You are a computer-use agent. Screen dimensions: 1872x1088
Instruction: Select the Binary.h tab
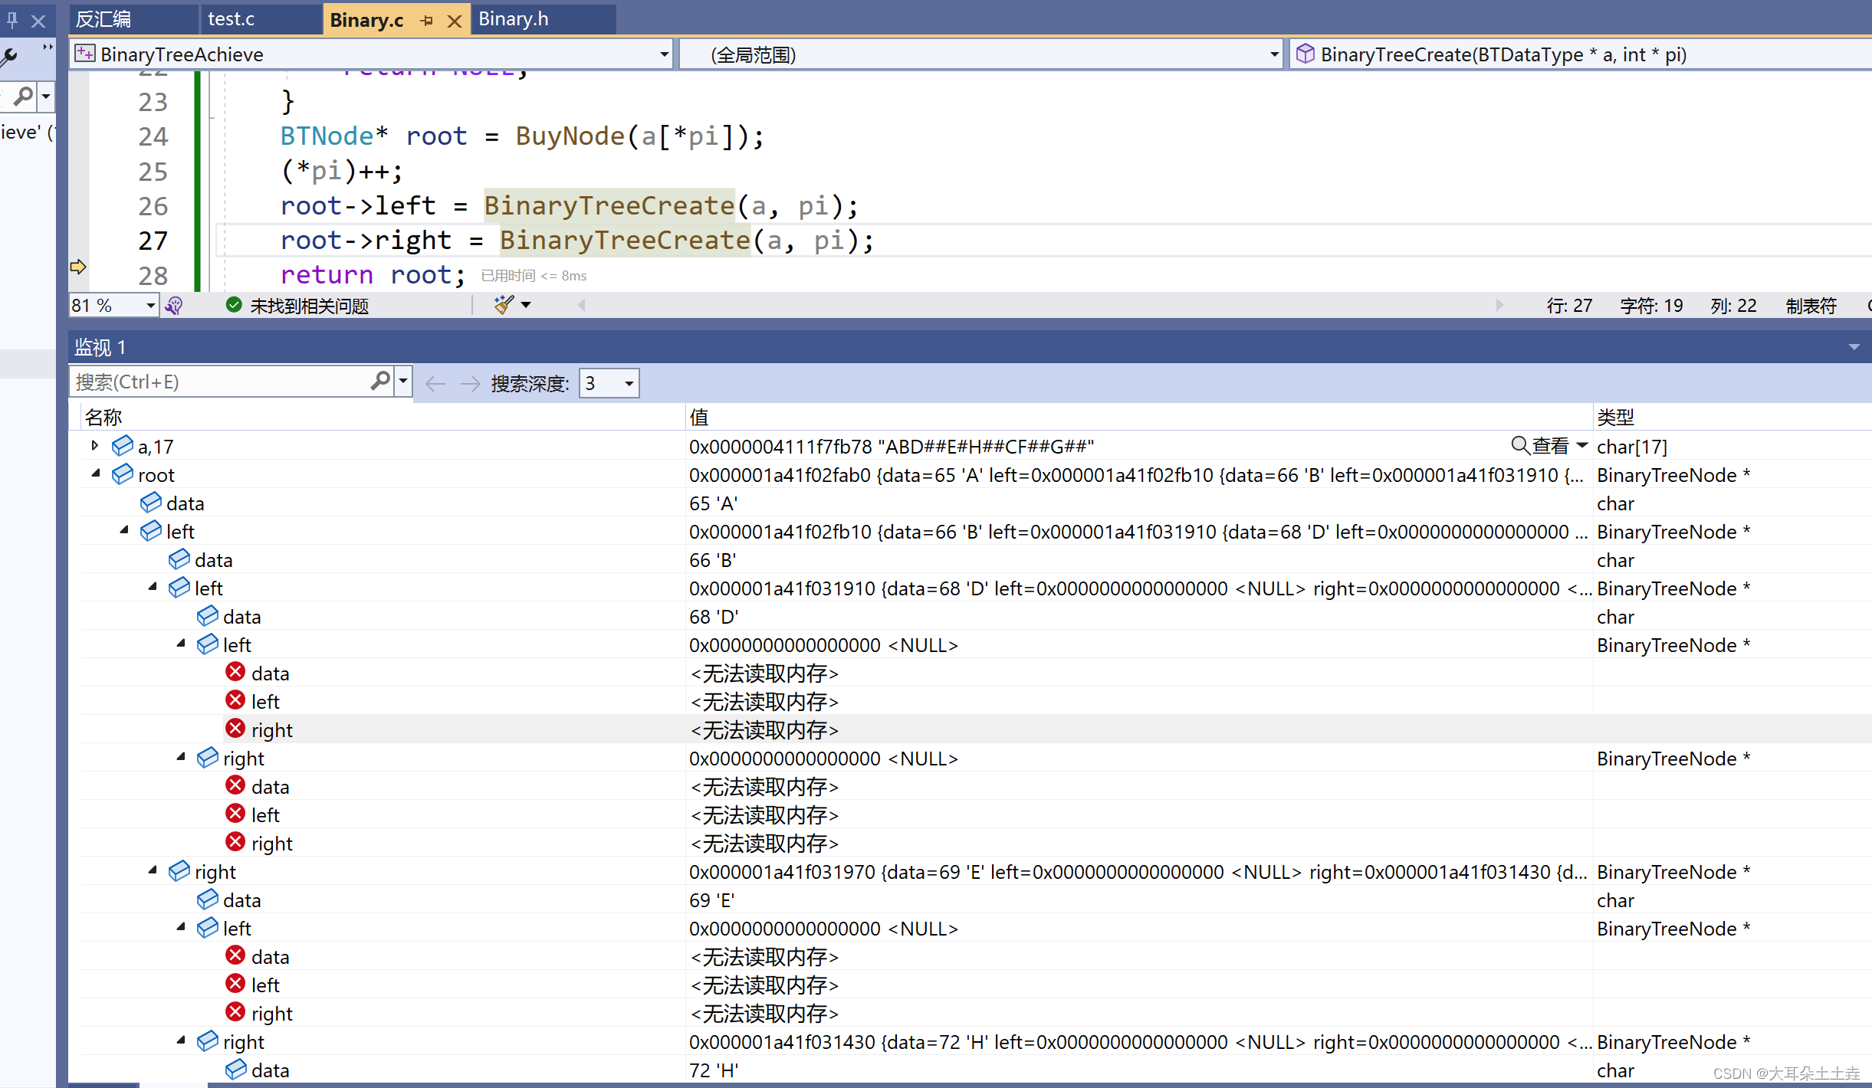click(x=514, y=19)
